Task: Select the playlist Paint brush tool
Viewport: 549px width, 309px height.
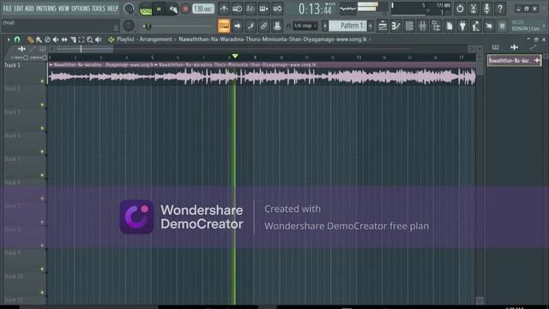Action: pyautogui.click(x=39, y=39)
